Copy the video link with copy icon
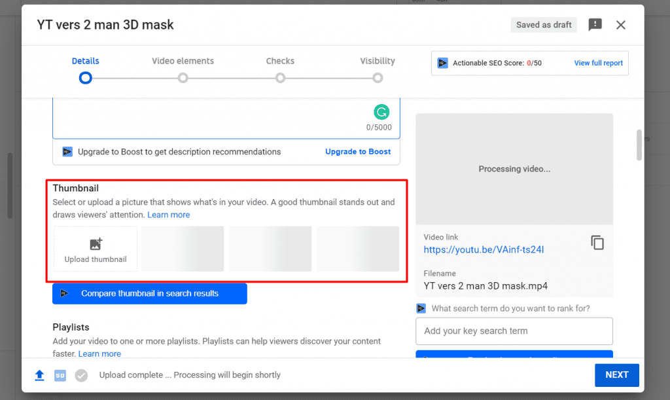Image resolution: width=670 pixels, height=400 pixels. (597, 243)
